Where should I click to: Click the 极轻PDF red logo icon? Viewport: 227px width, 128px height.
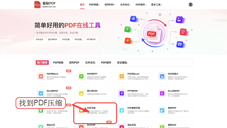coord(37,5)
